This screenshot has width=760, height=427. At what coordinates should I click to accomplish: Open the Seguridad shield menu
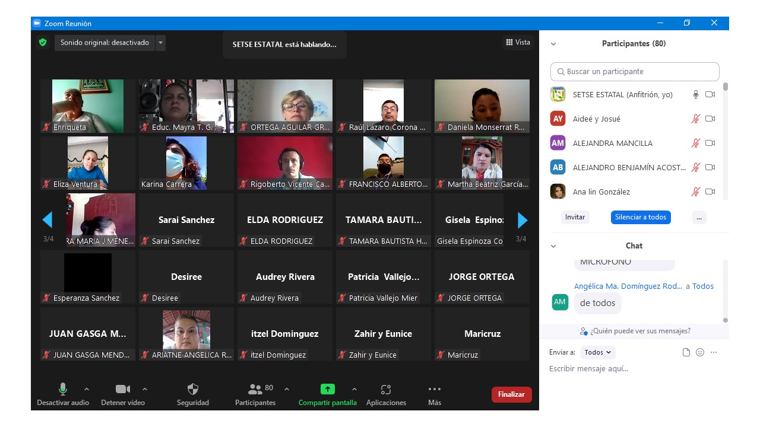[x=193, y=395]
